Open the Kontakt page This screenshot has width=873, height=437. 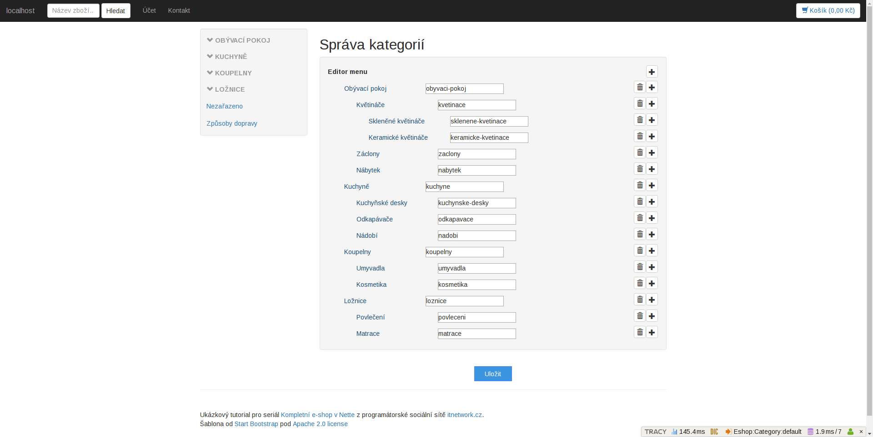pos(179,10)
